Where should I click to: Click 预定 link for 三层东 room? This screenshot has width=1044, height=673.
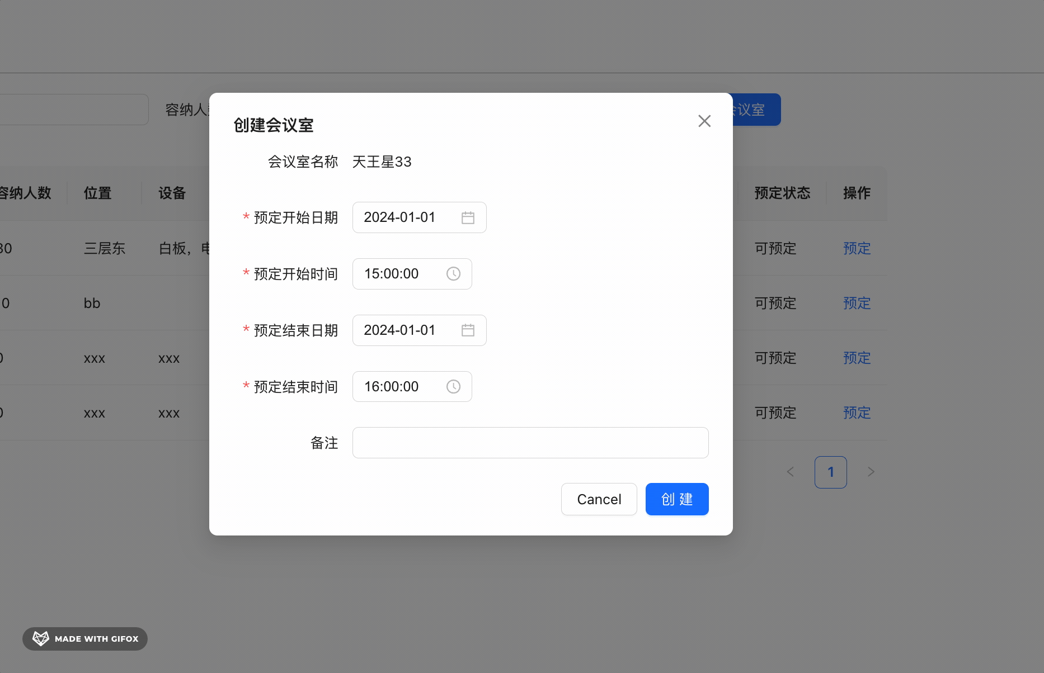coord(857,249)
